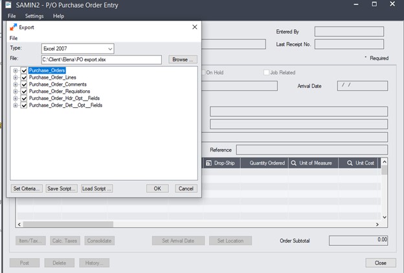Open the Help menu
The image size is (404, 273).
pos(58,15)
